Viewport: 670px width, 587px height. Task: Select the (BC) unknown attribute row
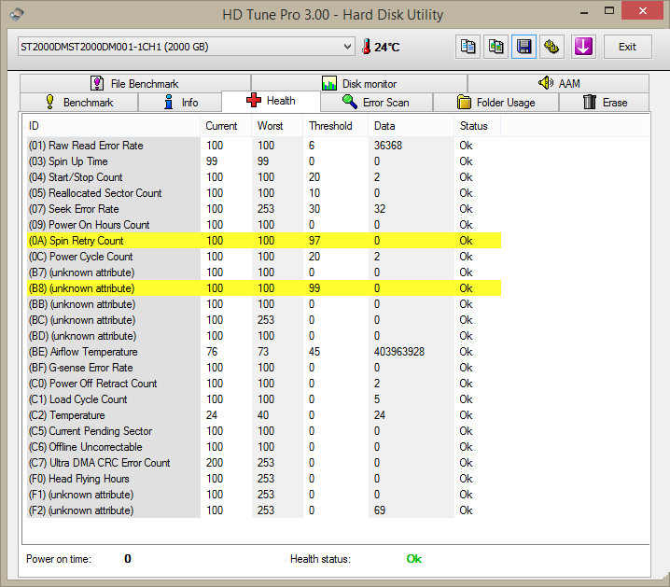(x=264, y=319)
